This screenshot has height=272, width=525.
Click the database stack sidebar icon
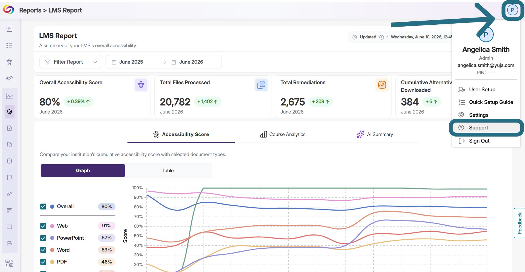click(x=9, y=161)
